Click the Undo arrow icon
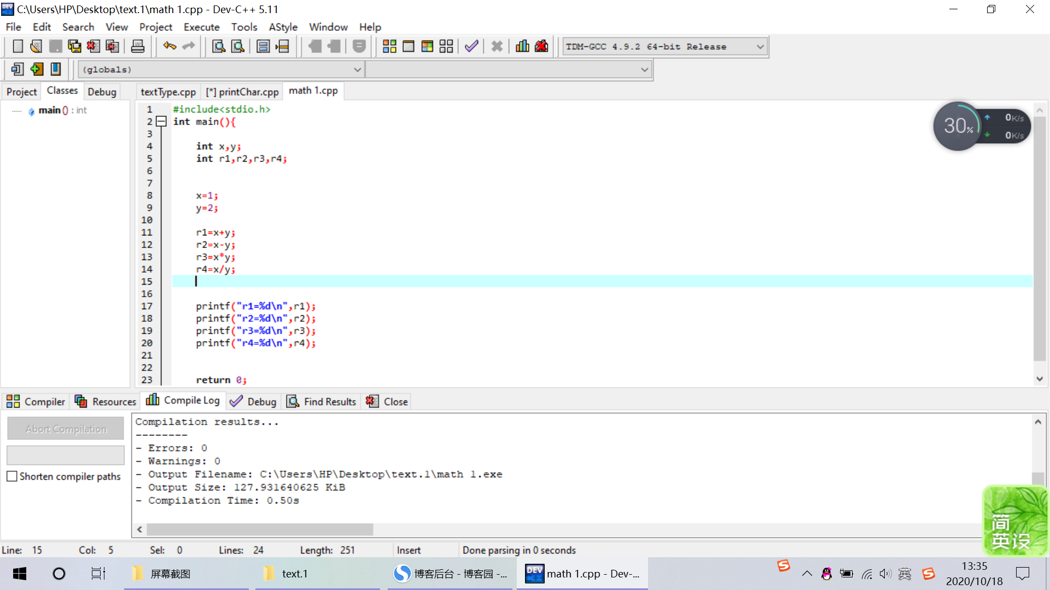This screenshot has width=1050, height=590. 170,46
